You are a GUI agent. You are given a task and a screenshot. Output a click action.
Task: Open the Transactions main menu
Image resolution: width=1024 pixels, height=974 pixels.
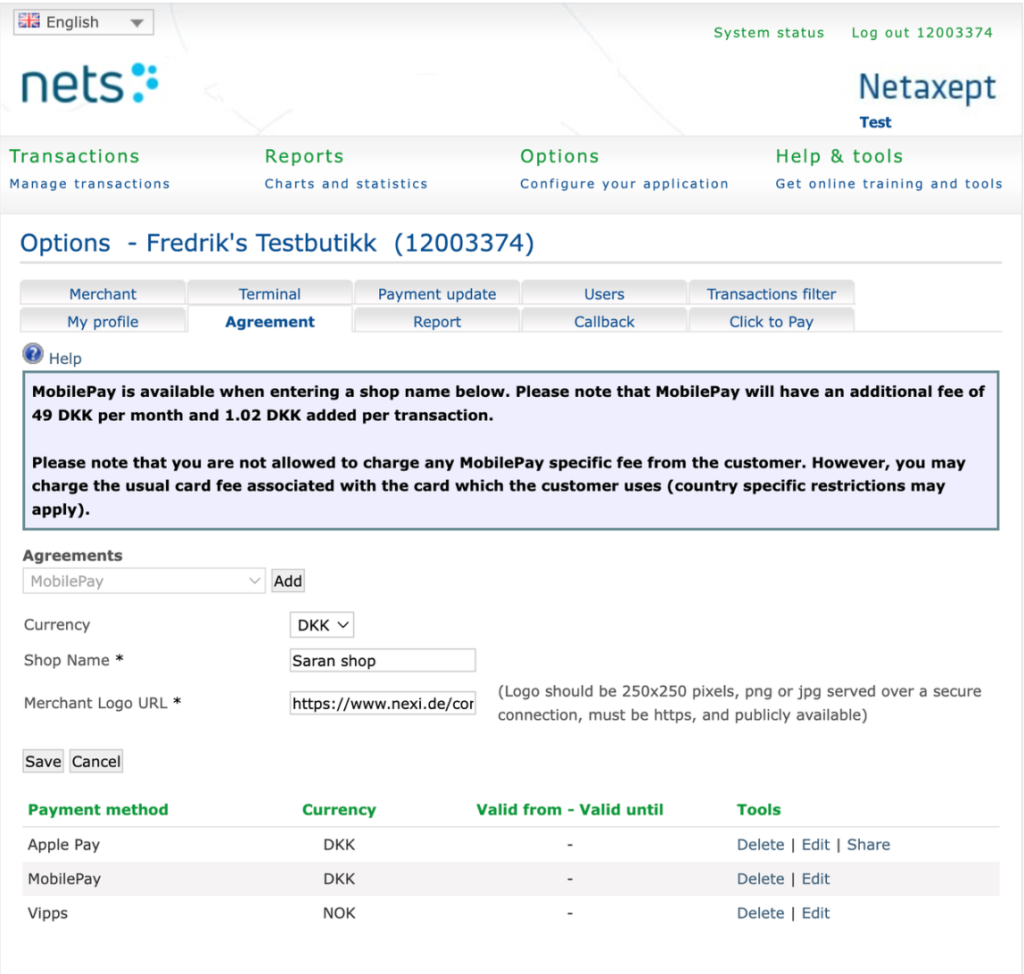point(74,156)
